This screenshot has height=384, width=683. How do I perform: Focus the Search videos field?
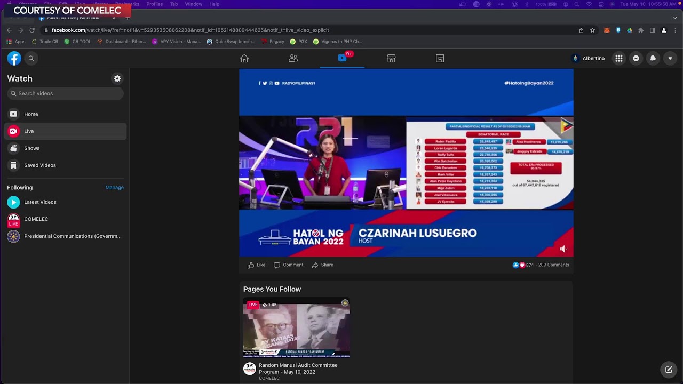click(66, 93)
